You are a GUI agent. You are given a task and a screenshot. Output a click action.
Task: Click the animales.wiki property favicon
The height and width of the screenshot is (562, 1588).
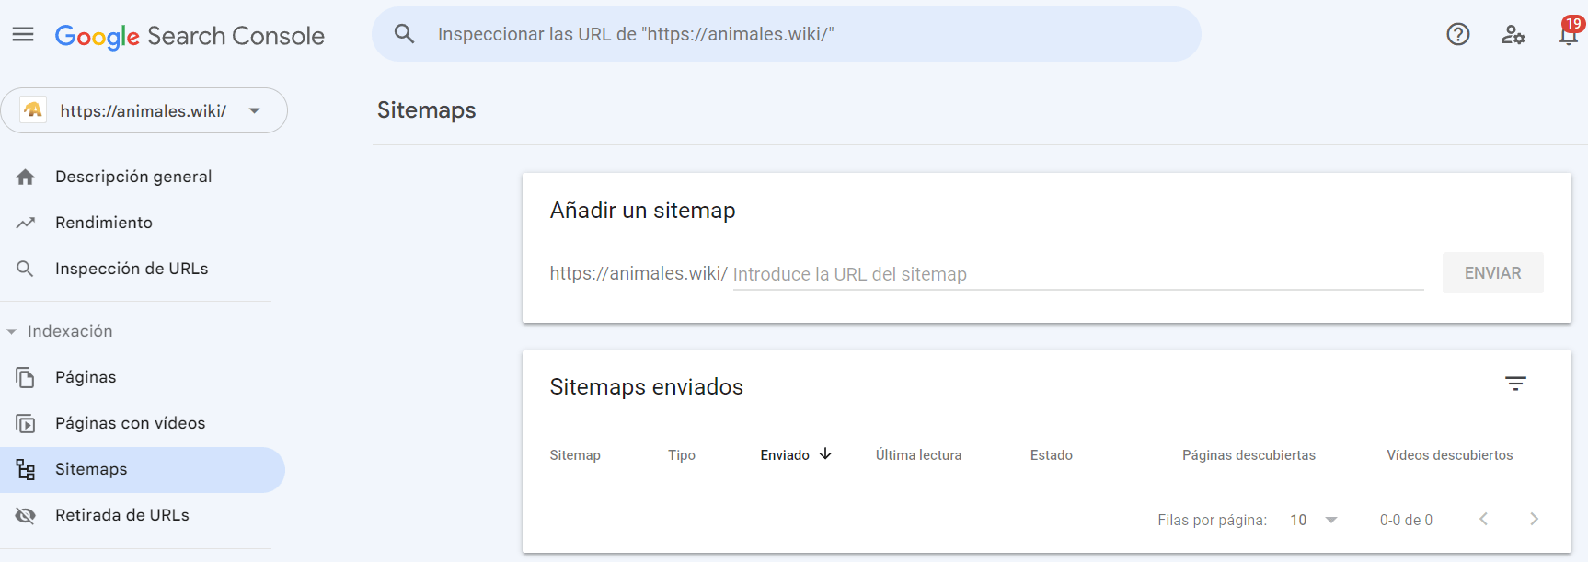(x=33, y=110)
